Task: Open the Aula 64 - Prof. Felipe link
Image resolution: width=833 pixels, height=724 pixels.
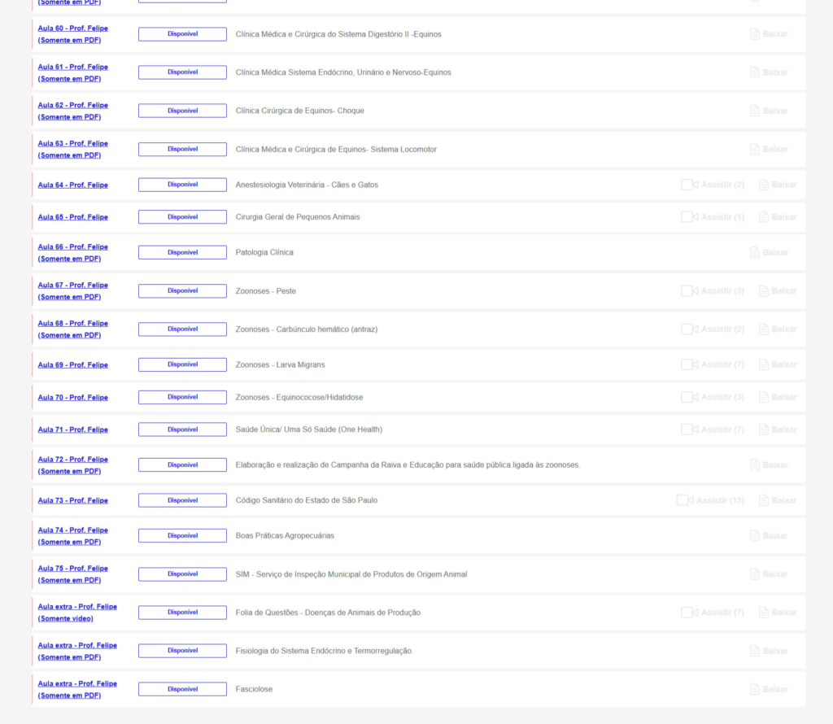Action: coord(72,185)
